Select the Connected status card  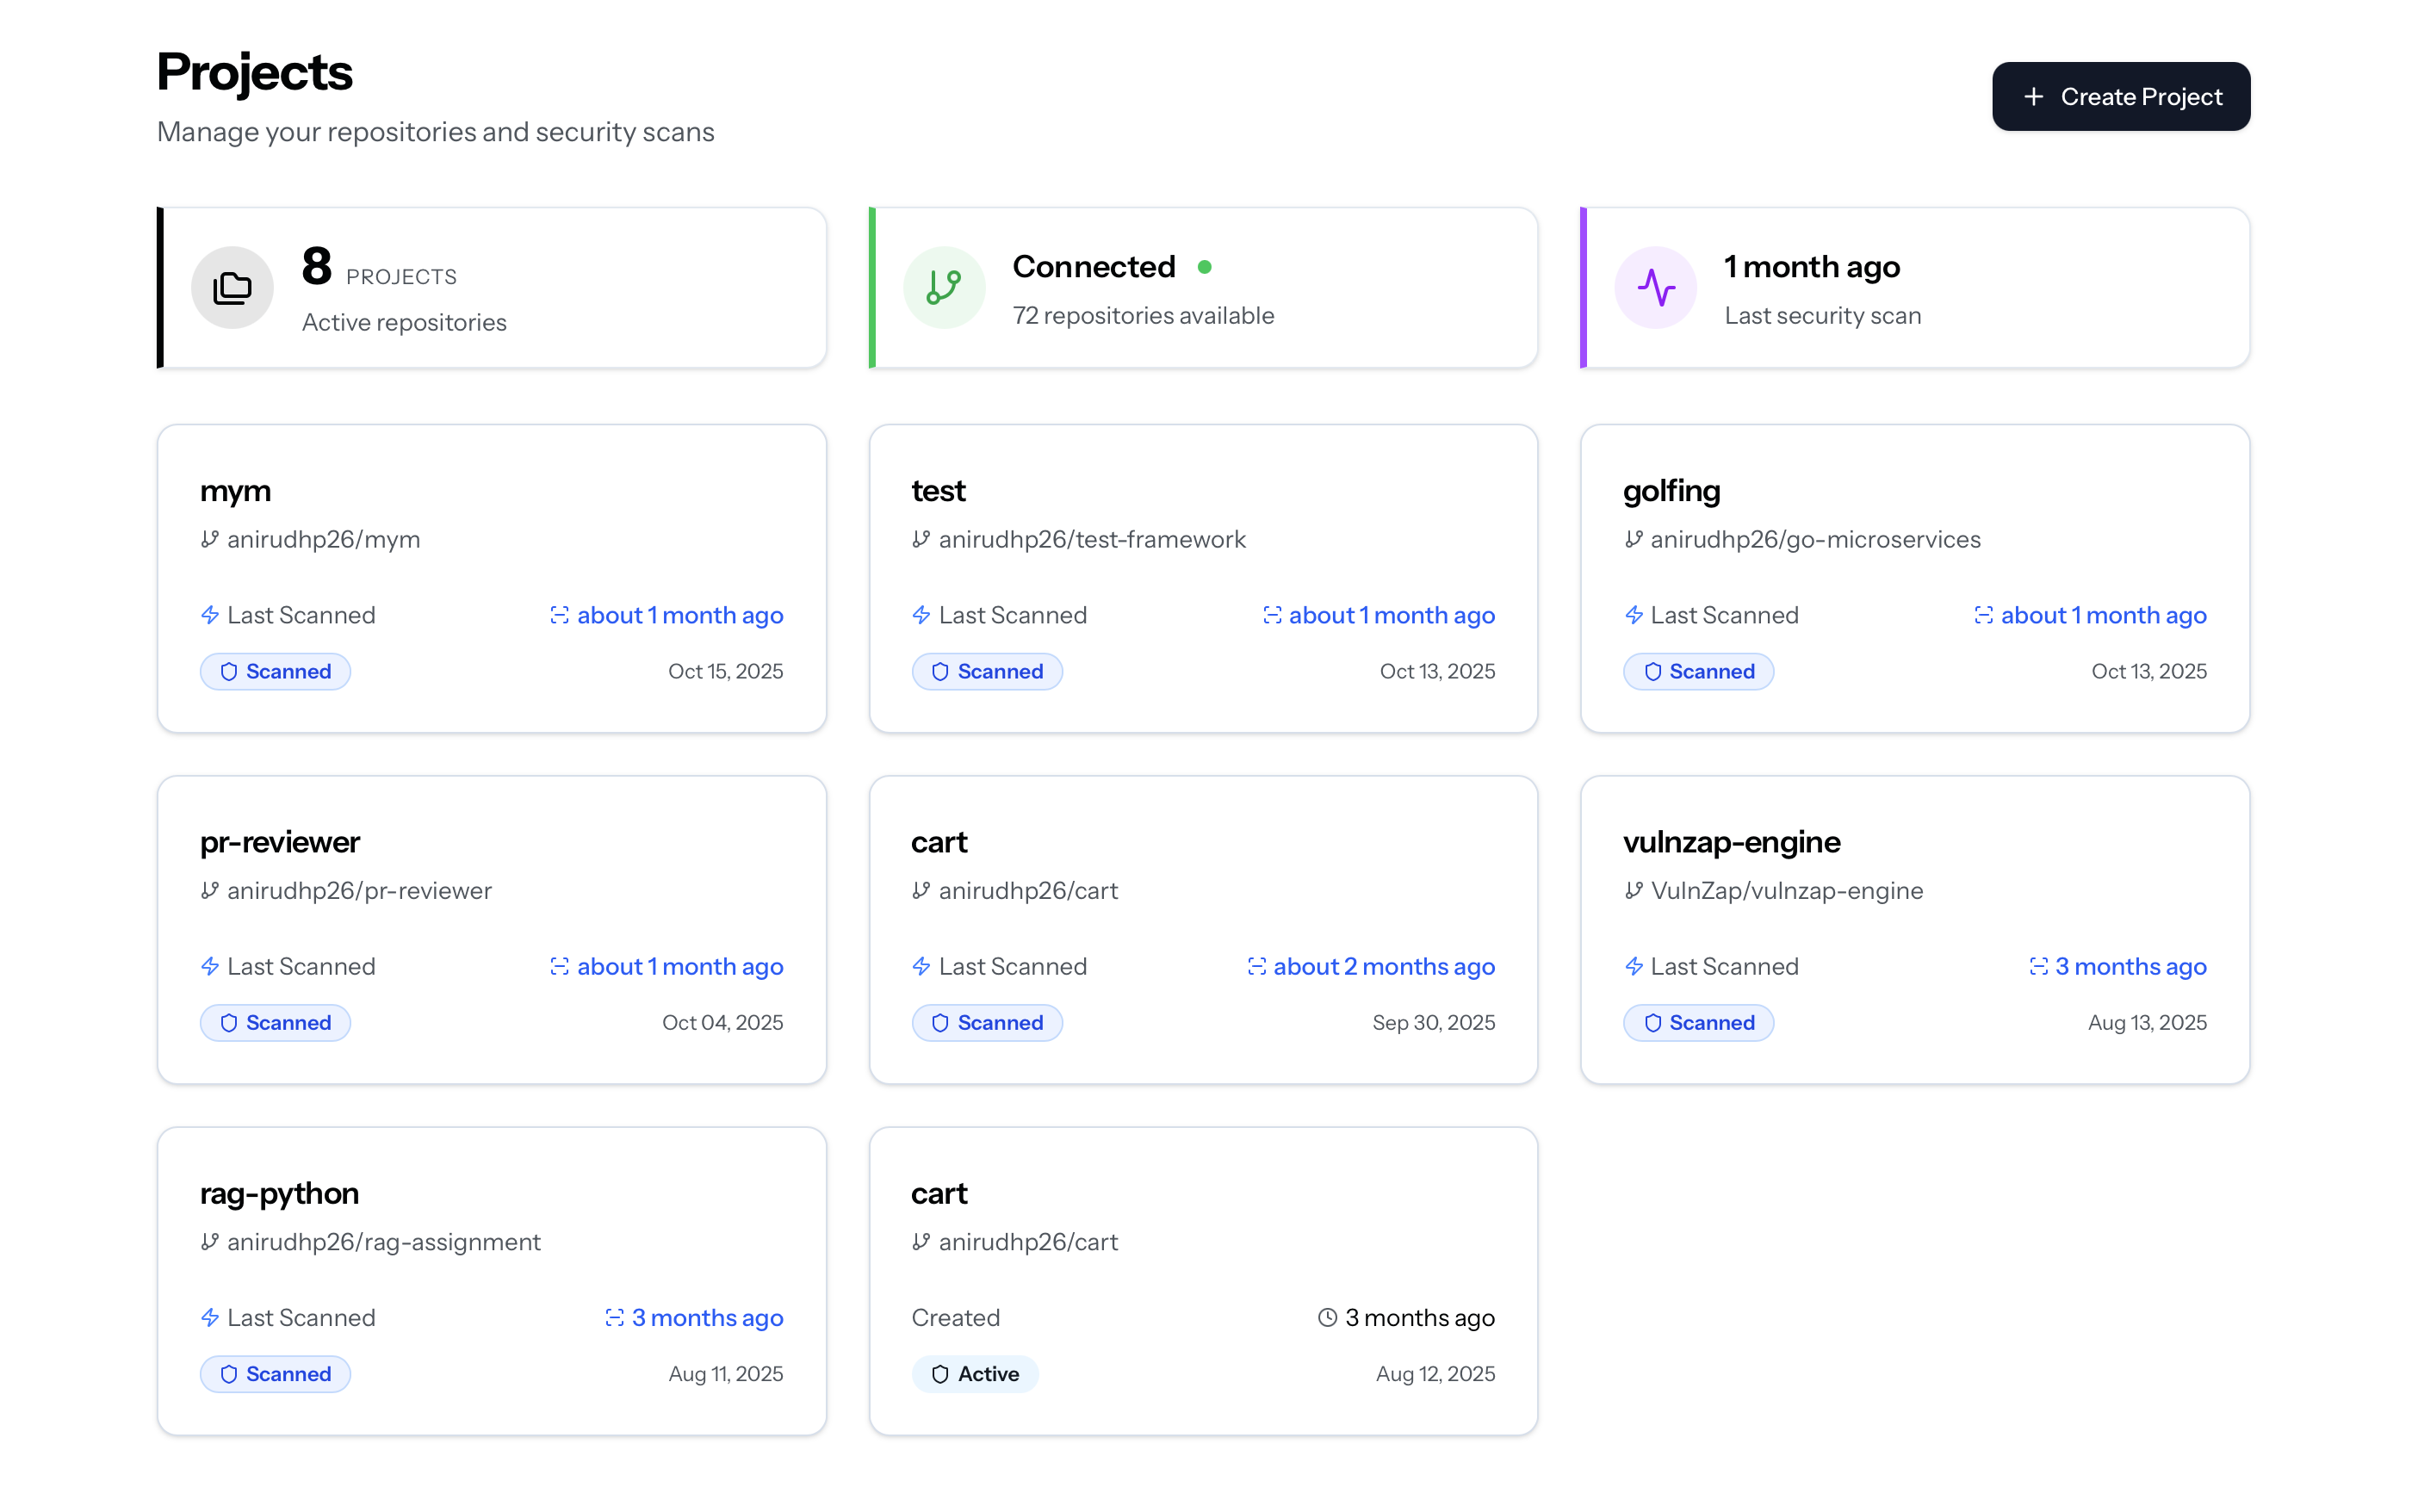click(x=1203, y=288)
